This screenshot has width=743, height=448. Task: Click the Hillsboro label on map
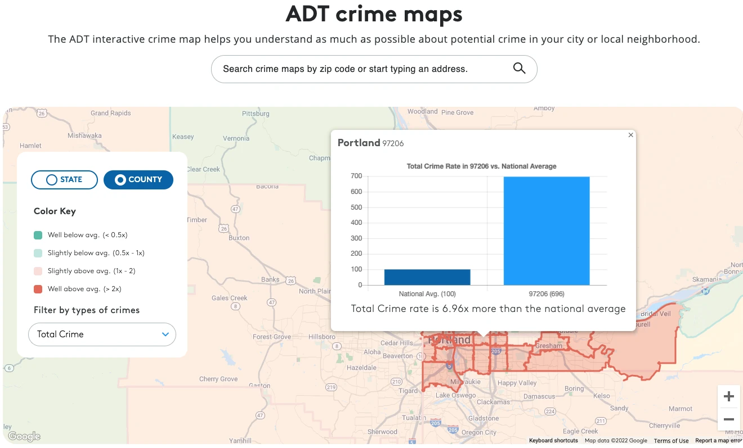pyautogui.click(x=322, y=337)
